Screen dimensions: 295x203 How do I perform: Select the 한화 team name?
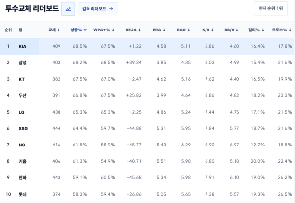point(23,177)
